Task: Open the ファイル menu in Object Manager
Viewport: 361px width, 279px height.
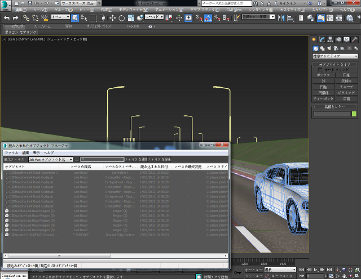Action: pos(11,152)
